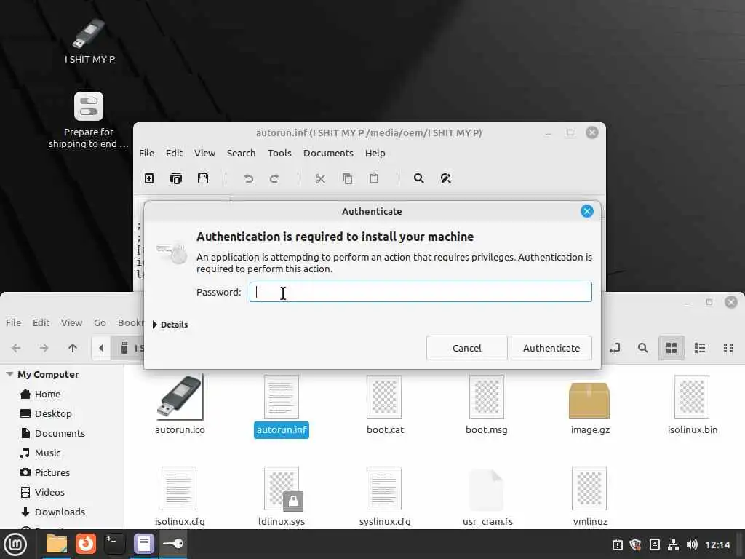Open the Search menu in text editor
This screenshot has width=745, height=559.
(x=241, y=153)
